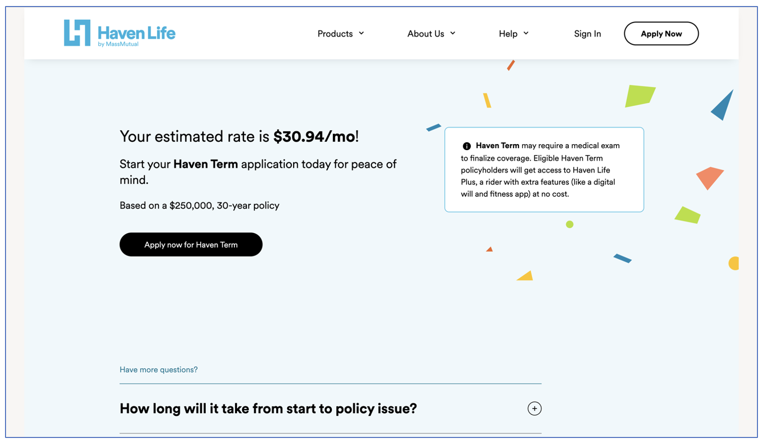The width and height of the screenshot is (768, 445).
Task: Click the Apply Now button in header
Action: click(661, 34)
